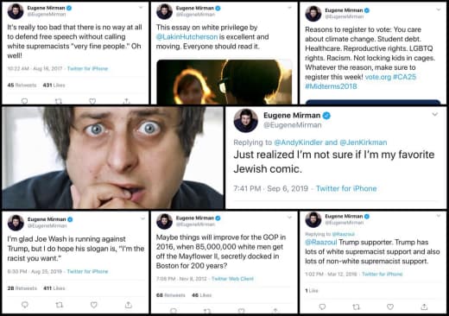Viewport: 449px width, 316px height.
Task: Like the Joe Wash tweet via heart icon
Action: pyautogui.click(x=94, y=305)
